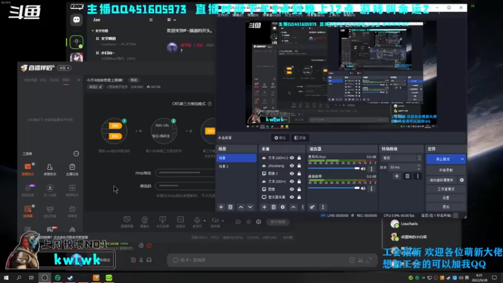Open the green app on the taskbar
503x283 pixels.
109,277
